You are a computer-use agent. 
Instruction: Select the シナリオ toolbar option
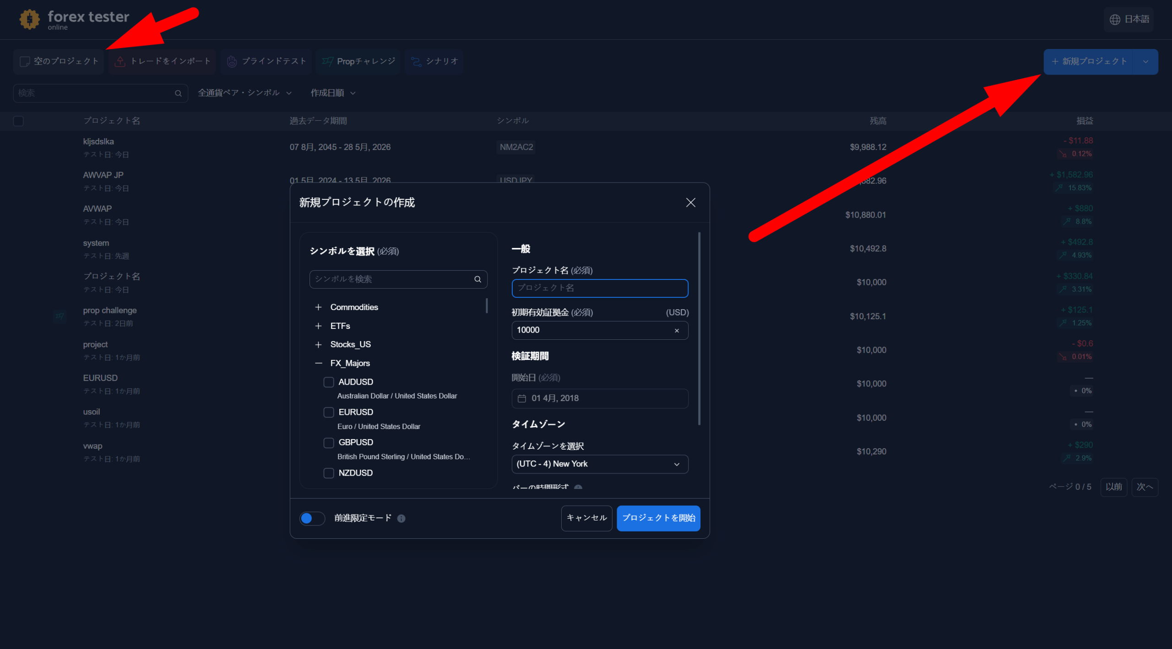[x=434, y=61]
